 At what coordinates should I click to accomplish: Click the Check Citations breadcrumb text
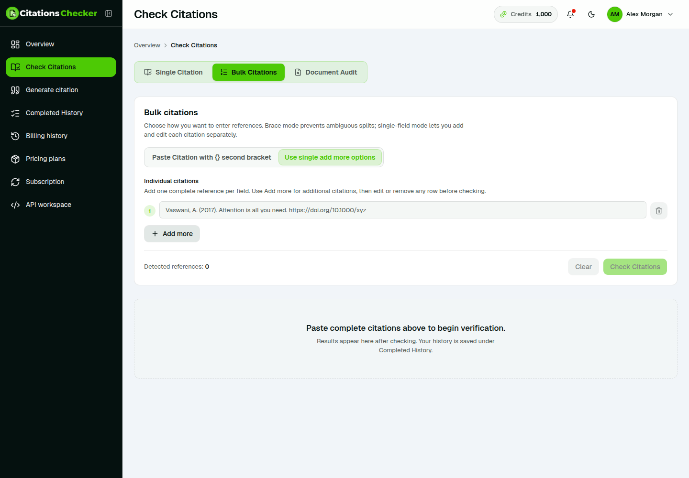click(194, 45)
